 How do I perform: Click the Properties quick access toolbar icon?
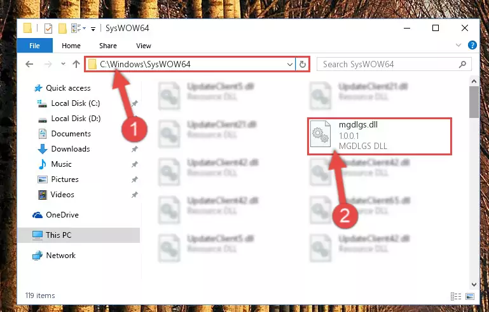pyautogui.click(x=48, y=29)
